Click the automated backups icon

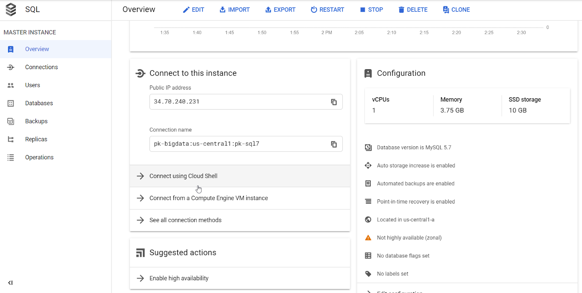[368, 183]
